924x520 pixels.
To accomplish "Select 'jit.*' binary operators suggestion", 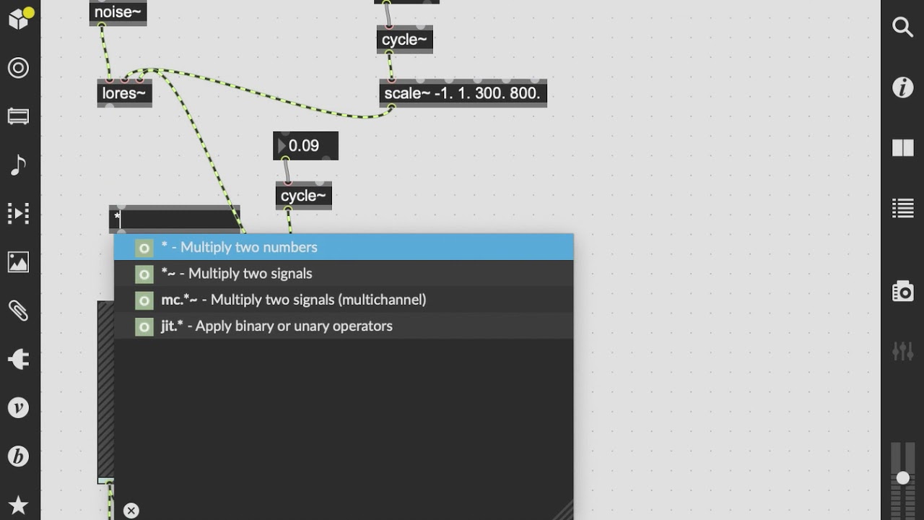I will [344, 326].
